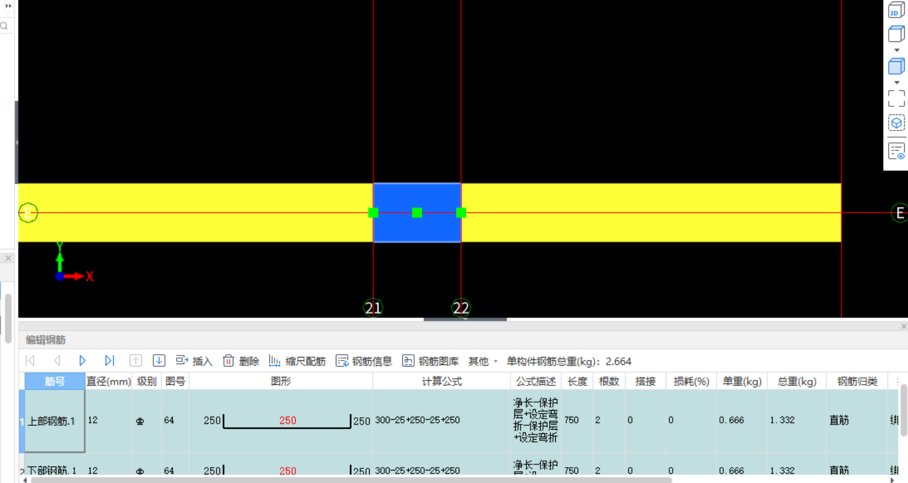
Task: Go to the next rebar record
Action: [x=82, y=361]
